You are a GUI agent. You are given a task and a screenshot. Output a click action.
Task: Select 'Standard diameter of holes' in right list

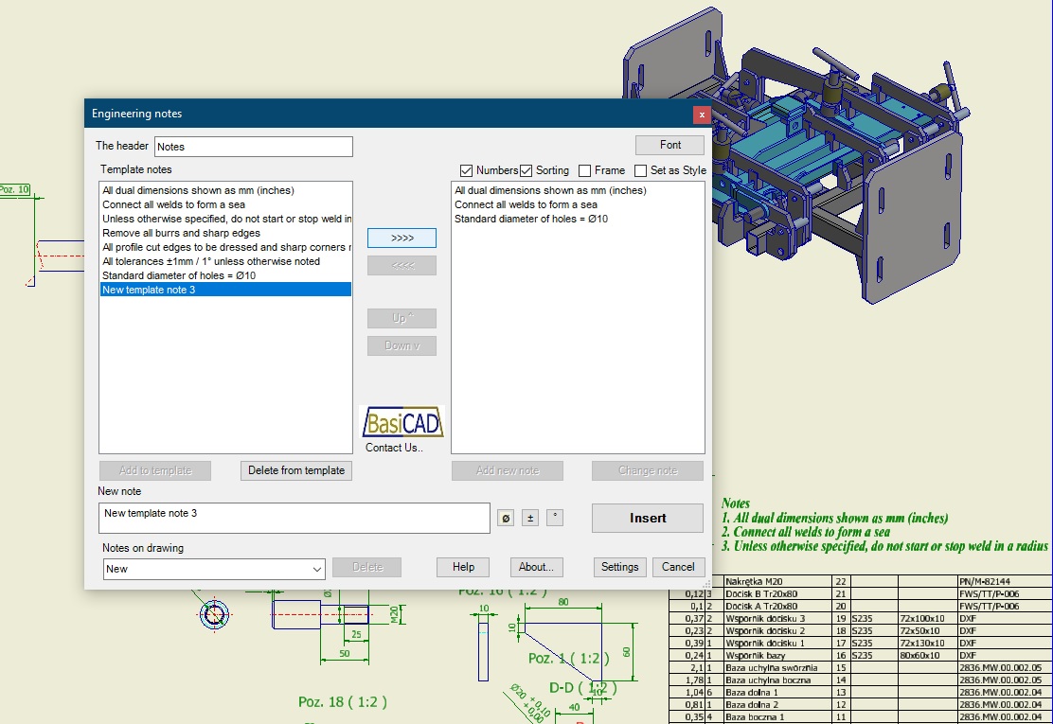tap(530, 219)
